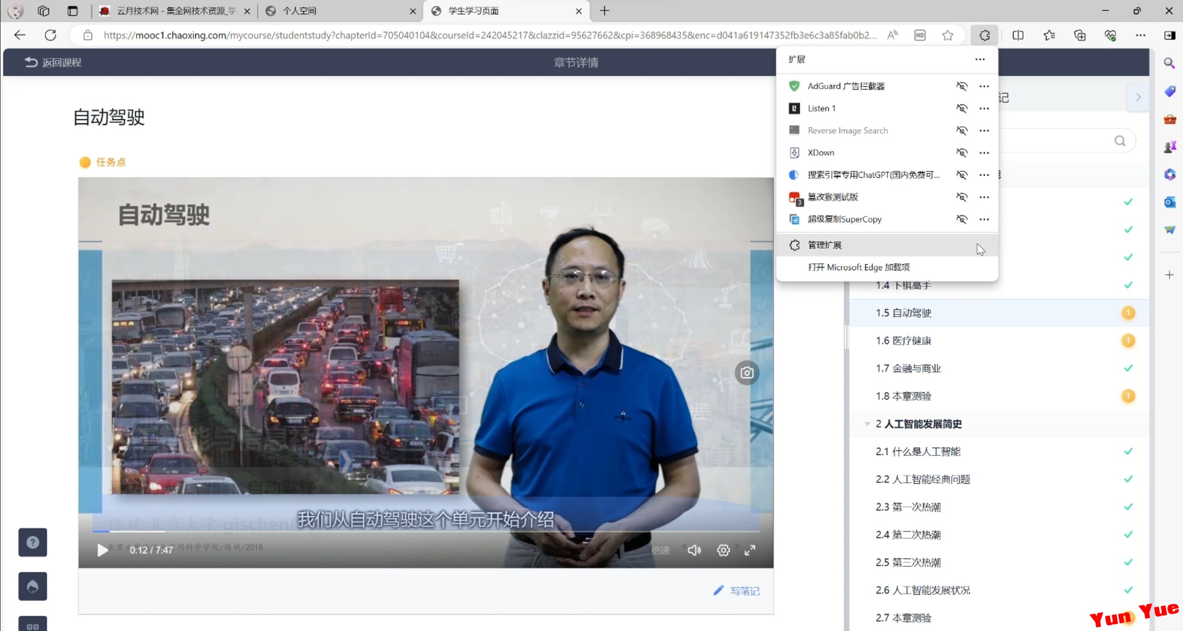Open more options for Listen 1
This screenshot has height=631, width=1183.
click(x=984, y=108)
